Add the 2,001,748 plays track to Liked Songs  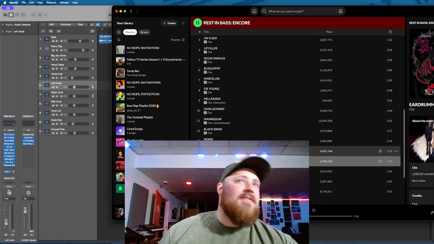pyautogui.click(x=380, y=151)
